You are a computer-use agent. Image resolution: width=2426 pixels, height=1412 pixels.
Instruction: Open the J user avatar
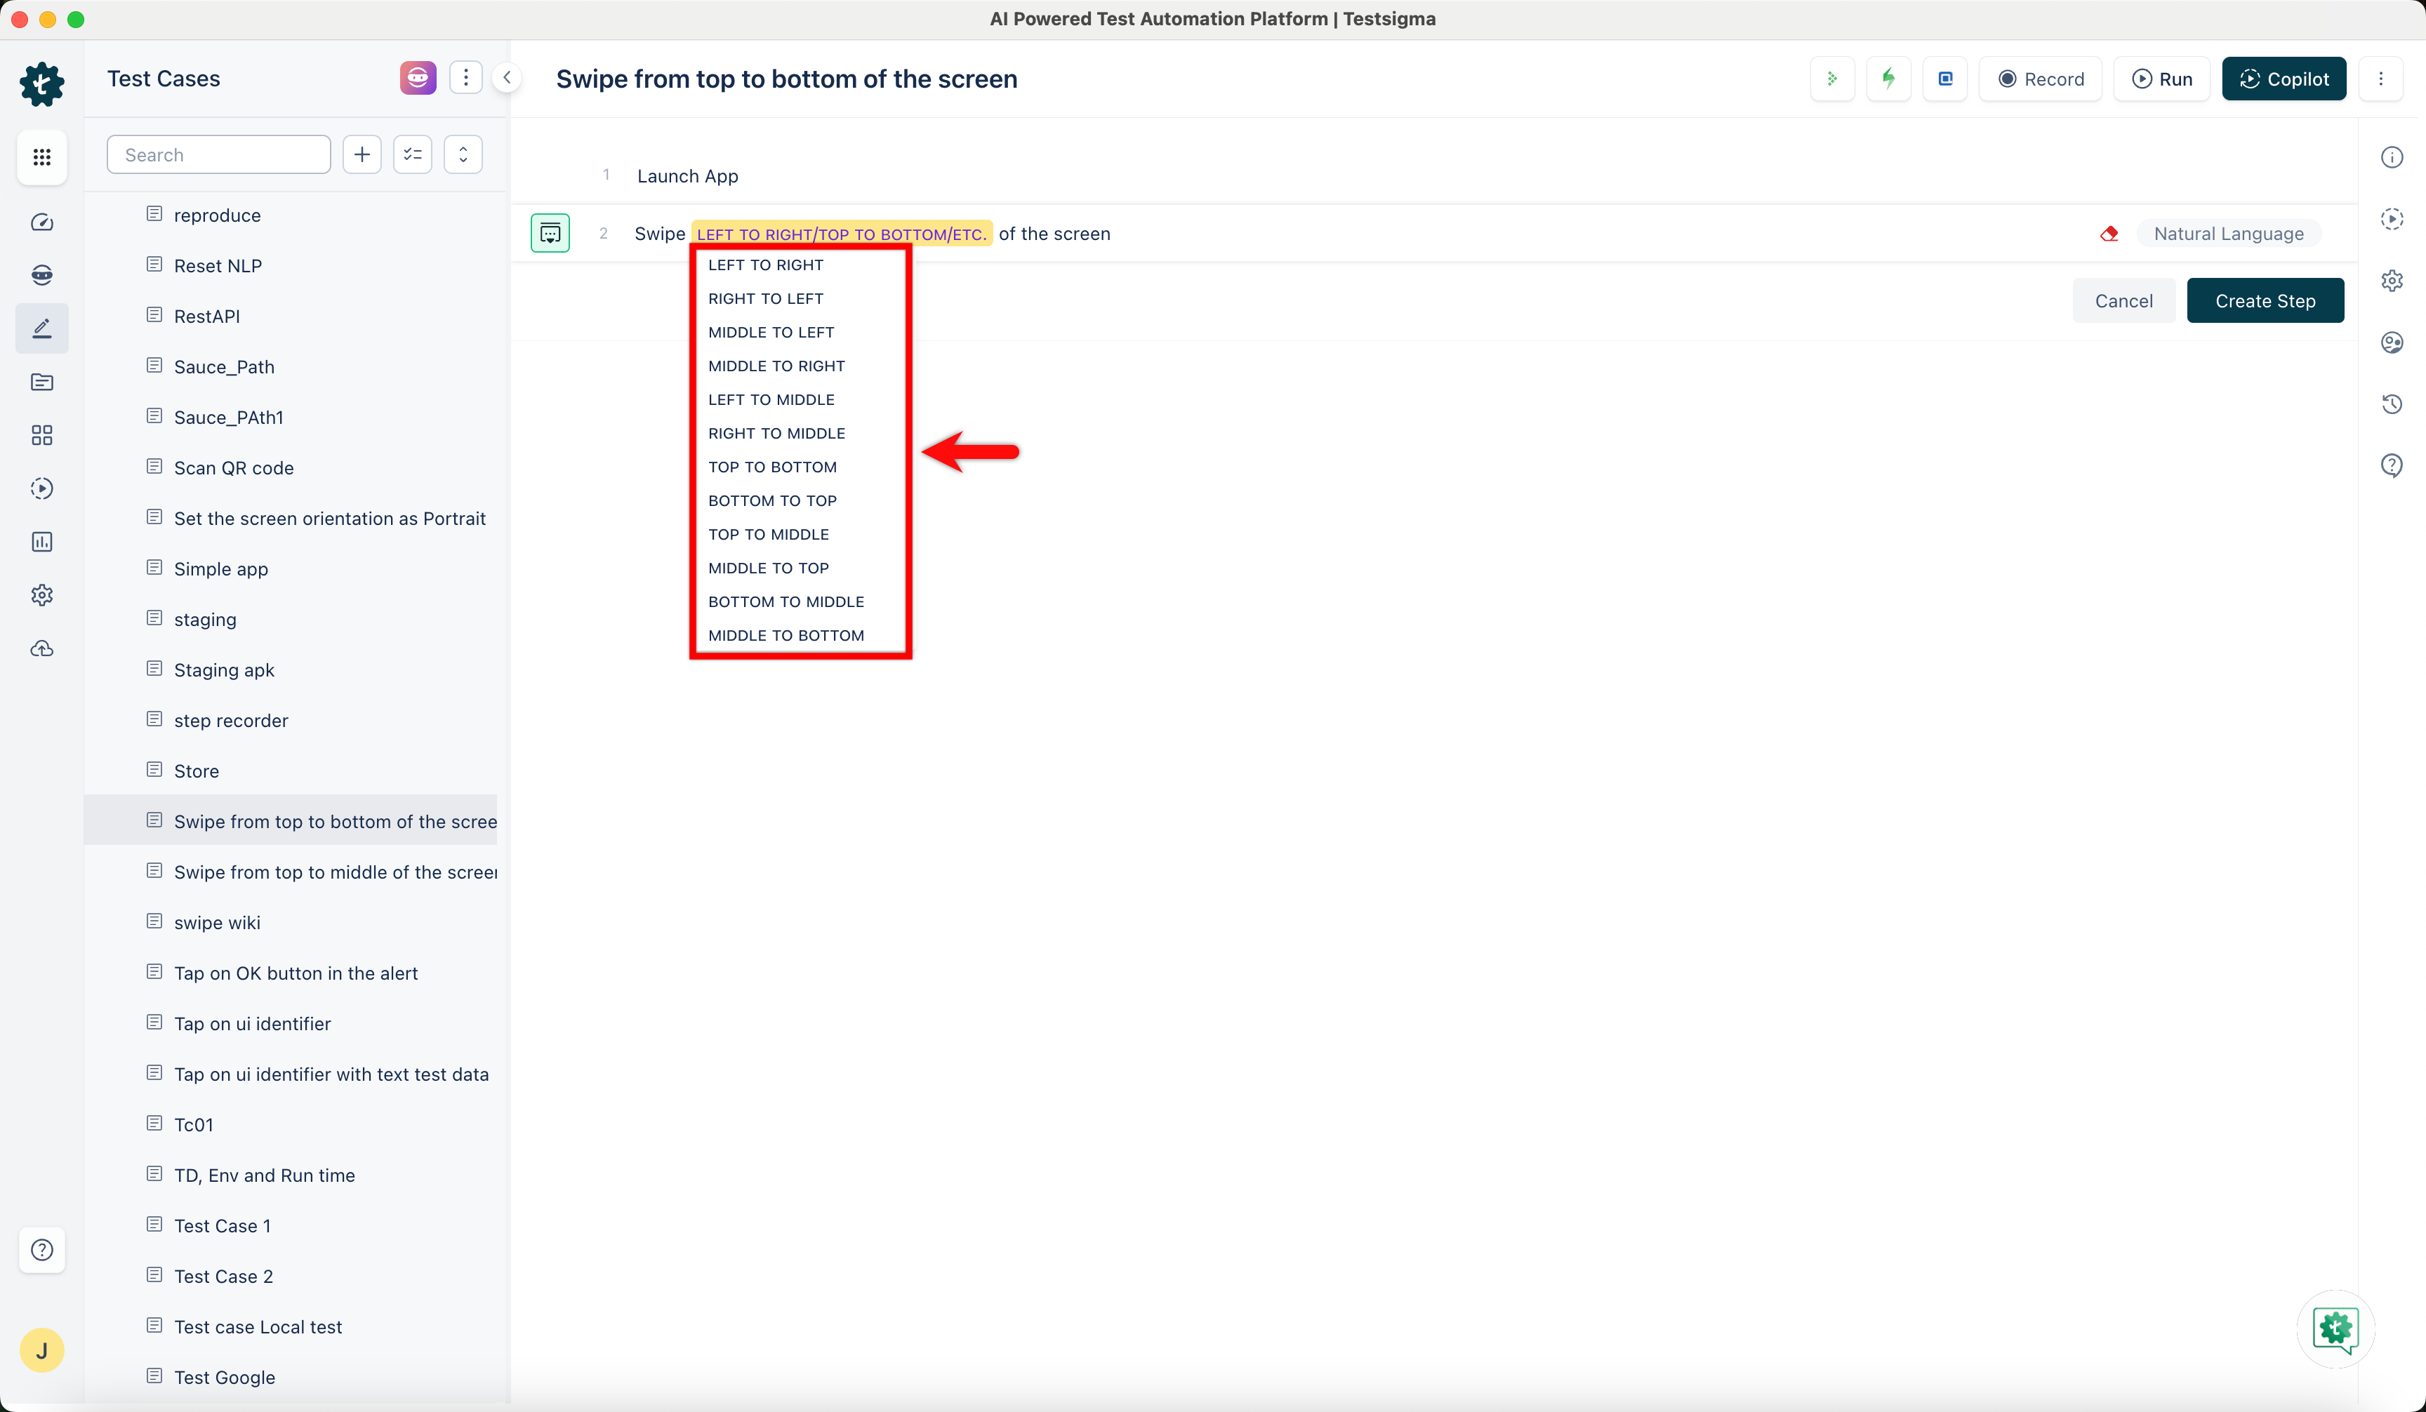click(41, 1350)
